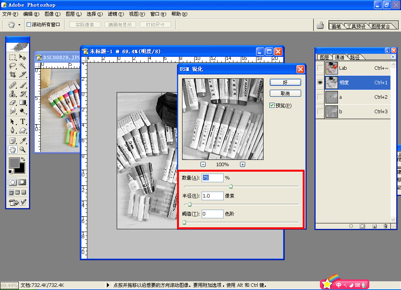
Task: Select the Magic Wand tool
Action: (22, 66)
